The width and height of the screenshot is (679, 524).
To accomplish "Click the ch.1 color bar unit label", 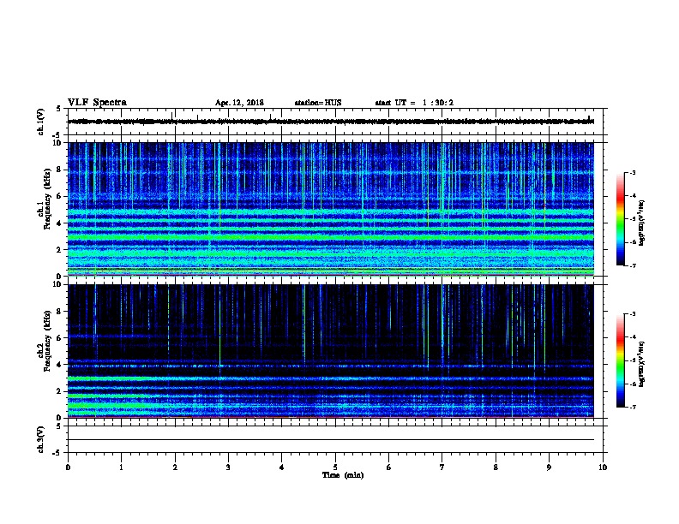I will click(642, 223).
